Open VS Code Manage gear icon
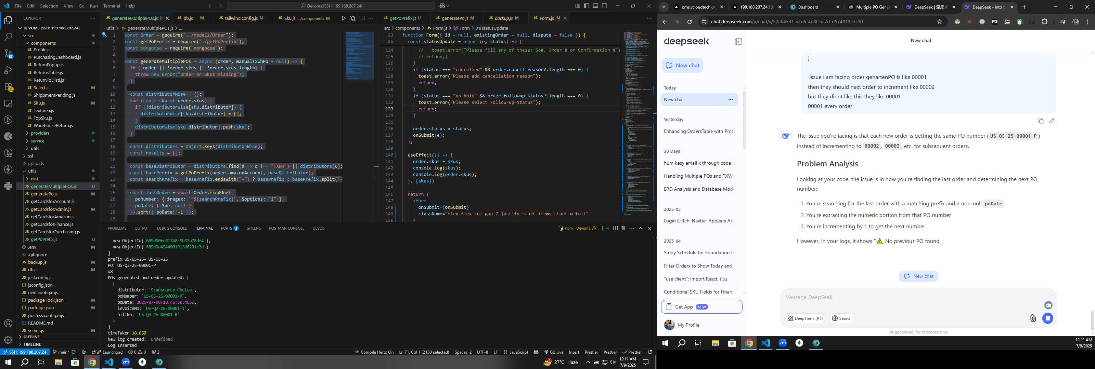The width and height of the screenshot is (1095, 369). (x=8, y=340)
